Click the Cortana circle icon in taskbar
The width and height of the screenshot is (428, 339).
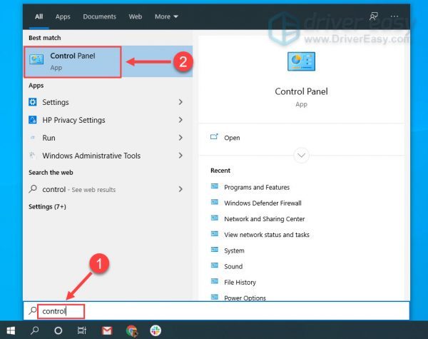point(58,330)
